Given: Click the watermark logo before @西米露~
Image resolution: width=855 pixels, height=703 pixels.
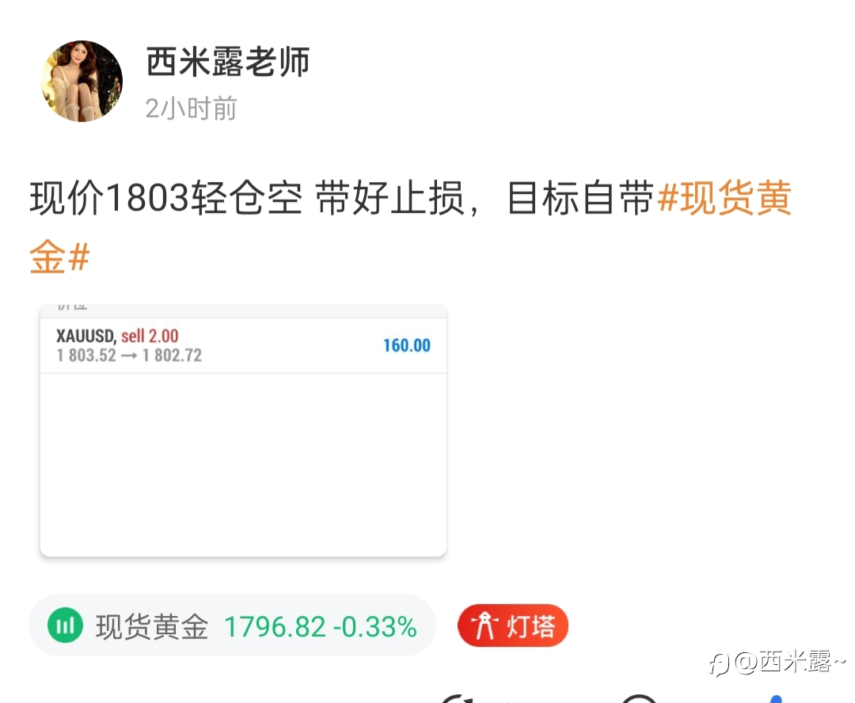Looking at the screenshot, I should coord(719,665).
